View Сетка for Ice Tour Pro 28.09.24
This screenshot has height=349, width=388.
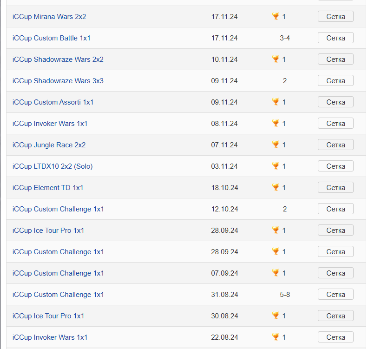click(335, 230)
